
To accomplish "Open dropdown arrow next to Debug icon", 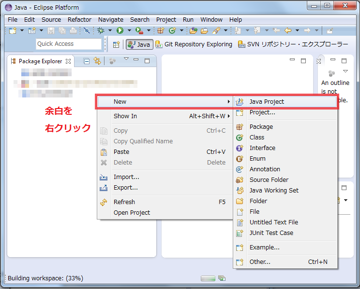I will click(x=110, y=30).
